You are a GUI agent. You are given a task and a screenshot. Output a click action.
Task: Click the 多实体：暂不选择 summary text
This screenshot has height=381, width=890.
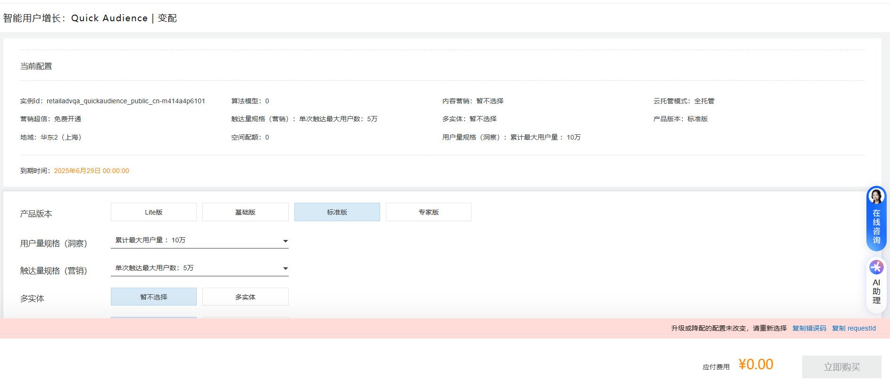[x=469, y=119]
